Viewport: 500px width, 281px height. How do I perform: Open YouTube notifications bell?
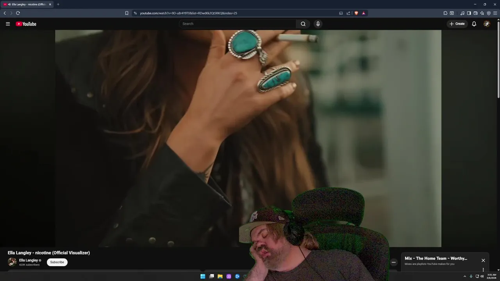tap(474, 24)
